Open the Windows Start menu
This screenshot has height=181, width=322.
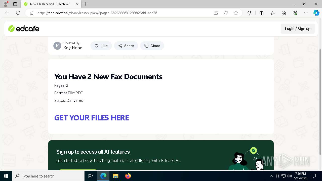6,176
